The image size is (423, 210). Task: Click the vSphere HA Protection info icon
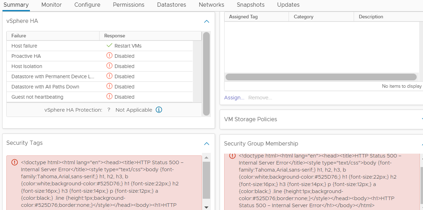coord(159,110)
